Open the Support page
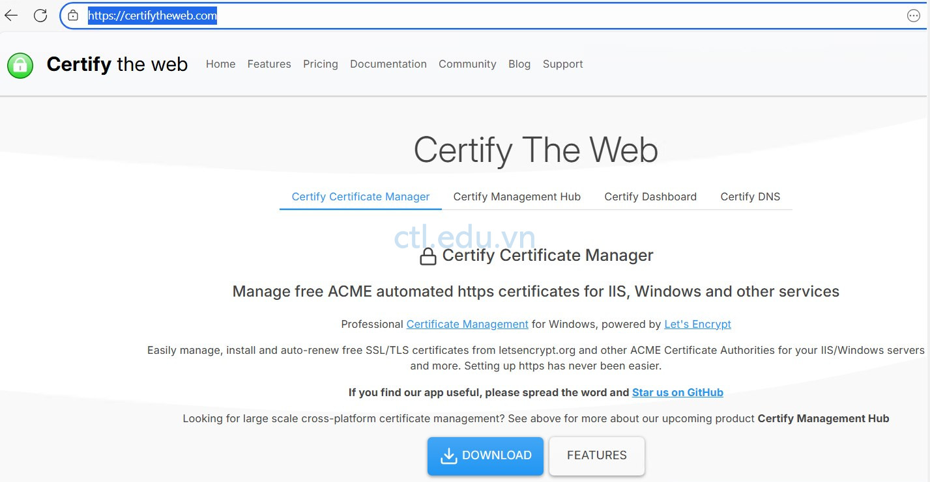The height and width of the screenshot is (482, 930). pos(562,64)
